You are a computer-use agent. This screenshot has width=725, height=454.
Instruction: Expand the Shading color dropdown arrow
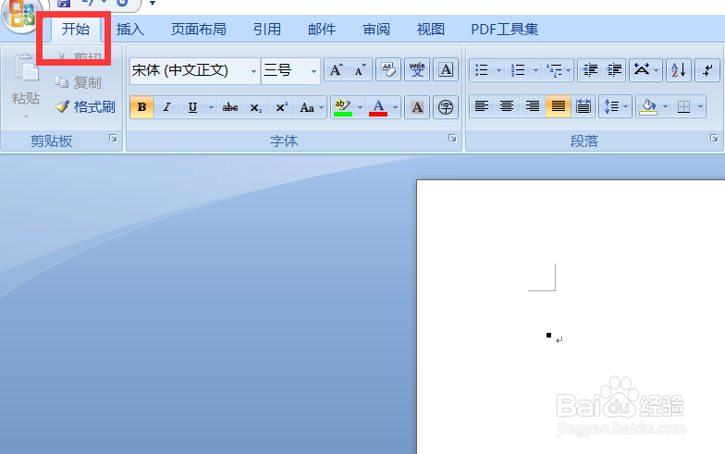click(665, 107)
